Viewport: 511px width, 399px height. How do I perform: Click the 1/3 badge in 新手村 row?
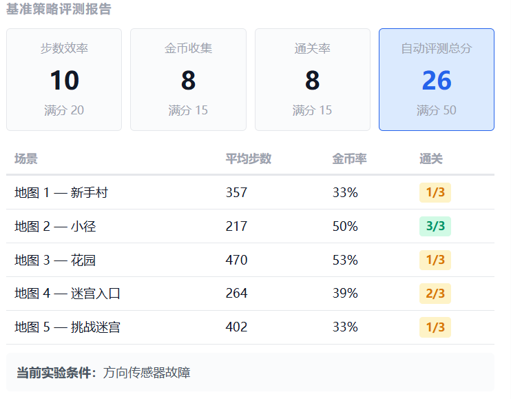[x=435, y=192]
